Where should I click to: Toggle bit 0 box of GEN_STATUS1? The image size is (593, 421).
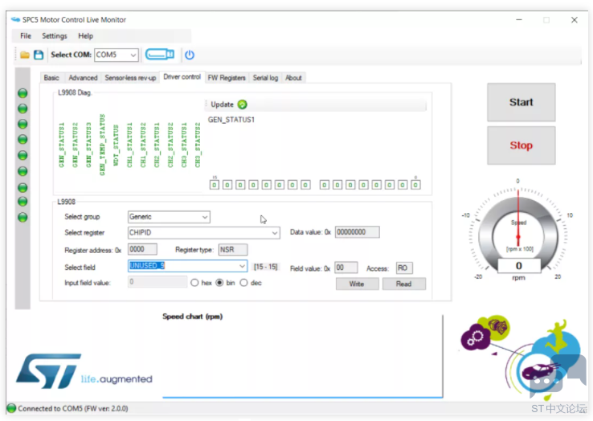coord(415,185)
